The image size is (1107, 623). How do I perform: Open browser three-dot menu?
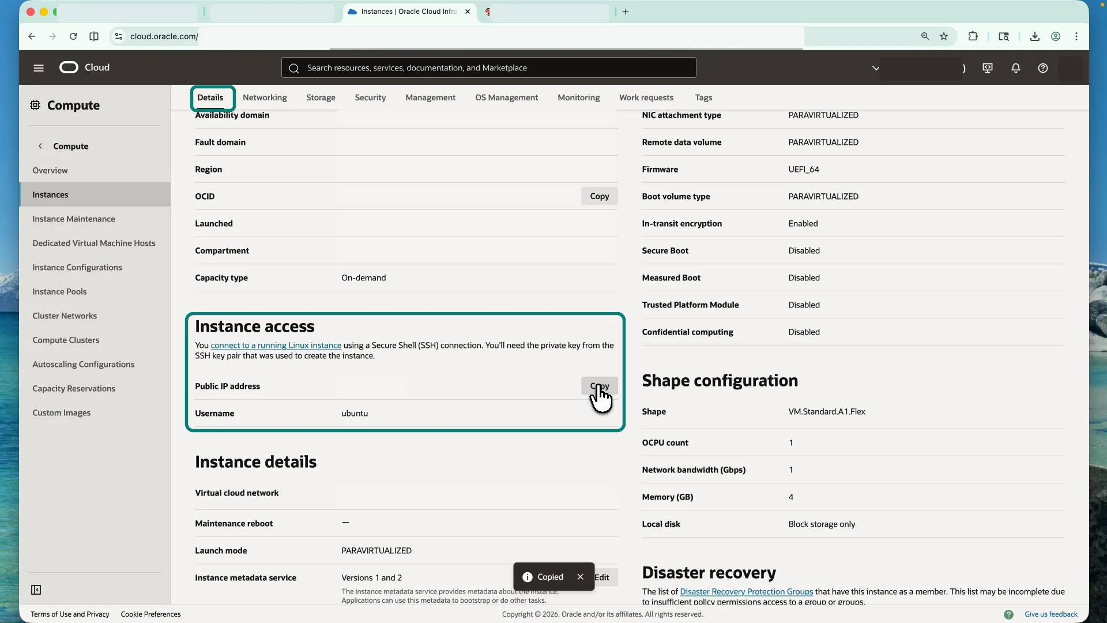pyautogui.click(x=1076, y=36)
